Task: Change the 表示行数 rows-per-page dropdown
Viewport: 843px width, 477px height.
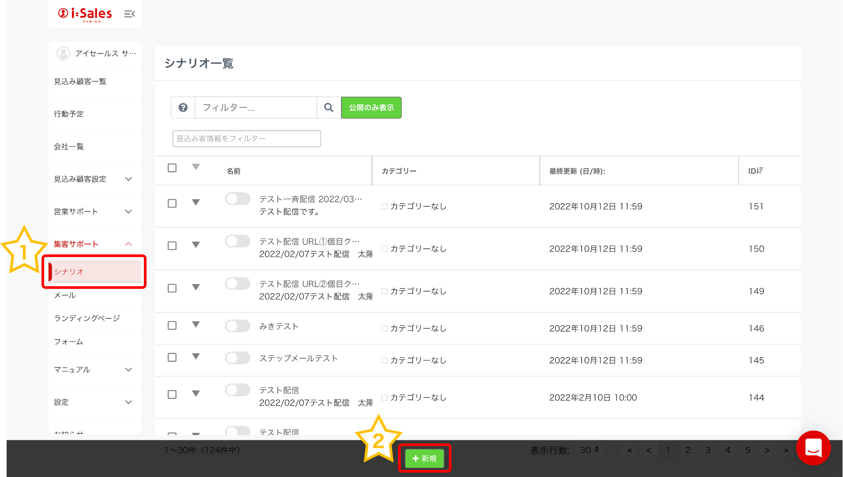Action: (589, 450)
